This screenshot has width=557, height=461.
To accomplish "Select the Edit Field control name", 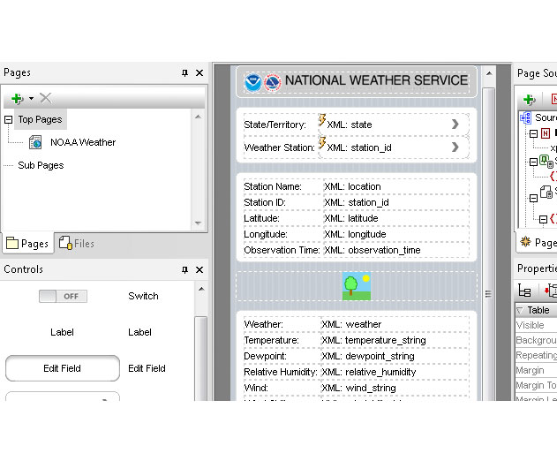I will 147,368.
